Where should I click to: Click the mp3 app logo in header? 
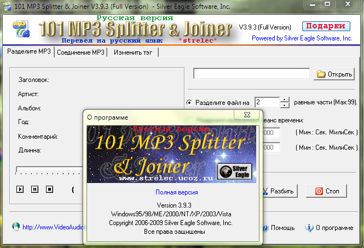pos(21,29)
